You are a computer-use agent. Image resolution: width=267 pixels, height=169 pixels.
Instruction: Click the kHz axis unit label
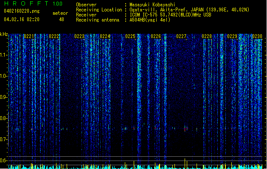[4, 34]
